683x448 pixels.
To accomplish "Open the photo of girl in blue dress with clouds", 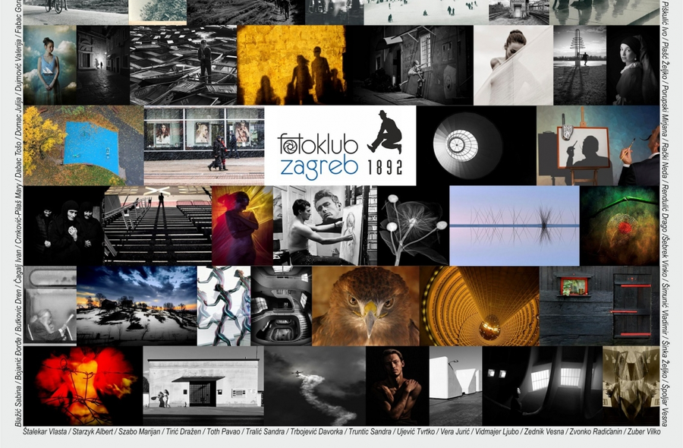I will coord(50,65).
